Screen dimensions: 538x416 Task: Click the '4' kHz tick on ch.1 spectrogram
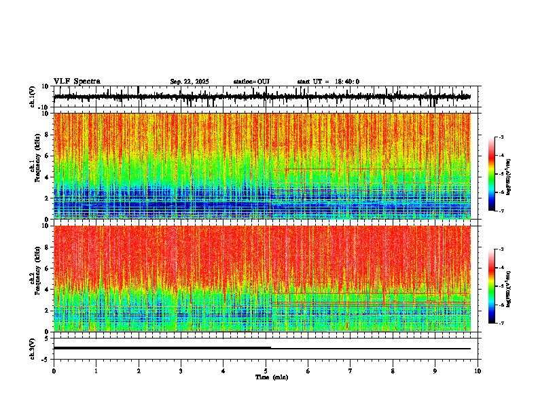click(x=47, y=177)
